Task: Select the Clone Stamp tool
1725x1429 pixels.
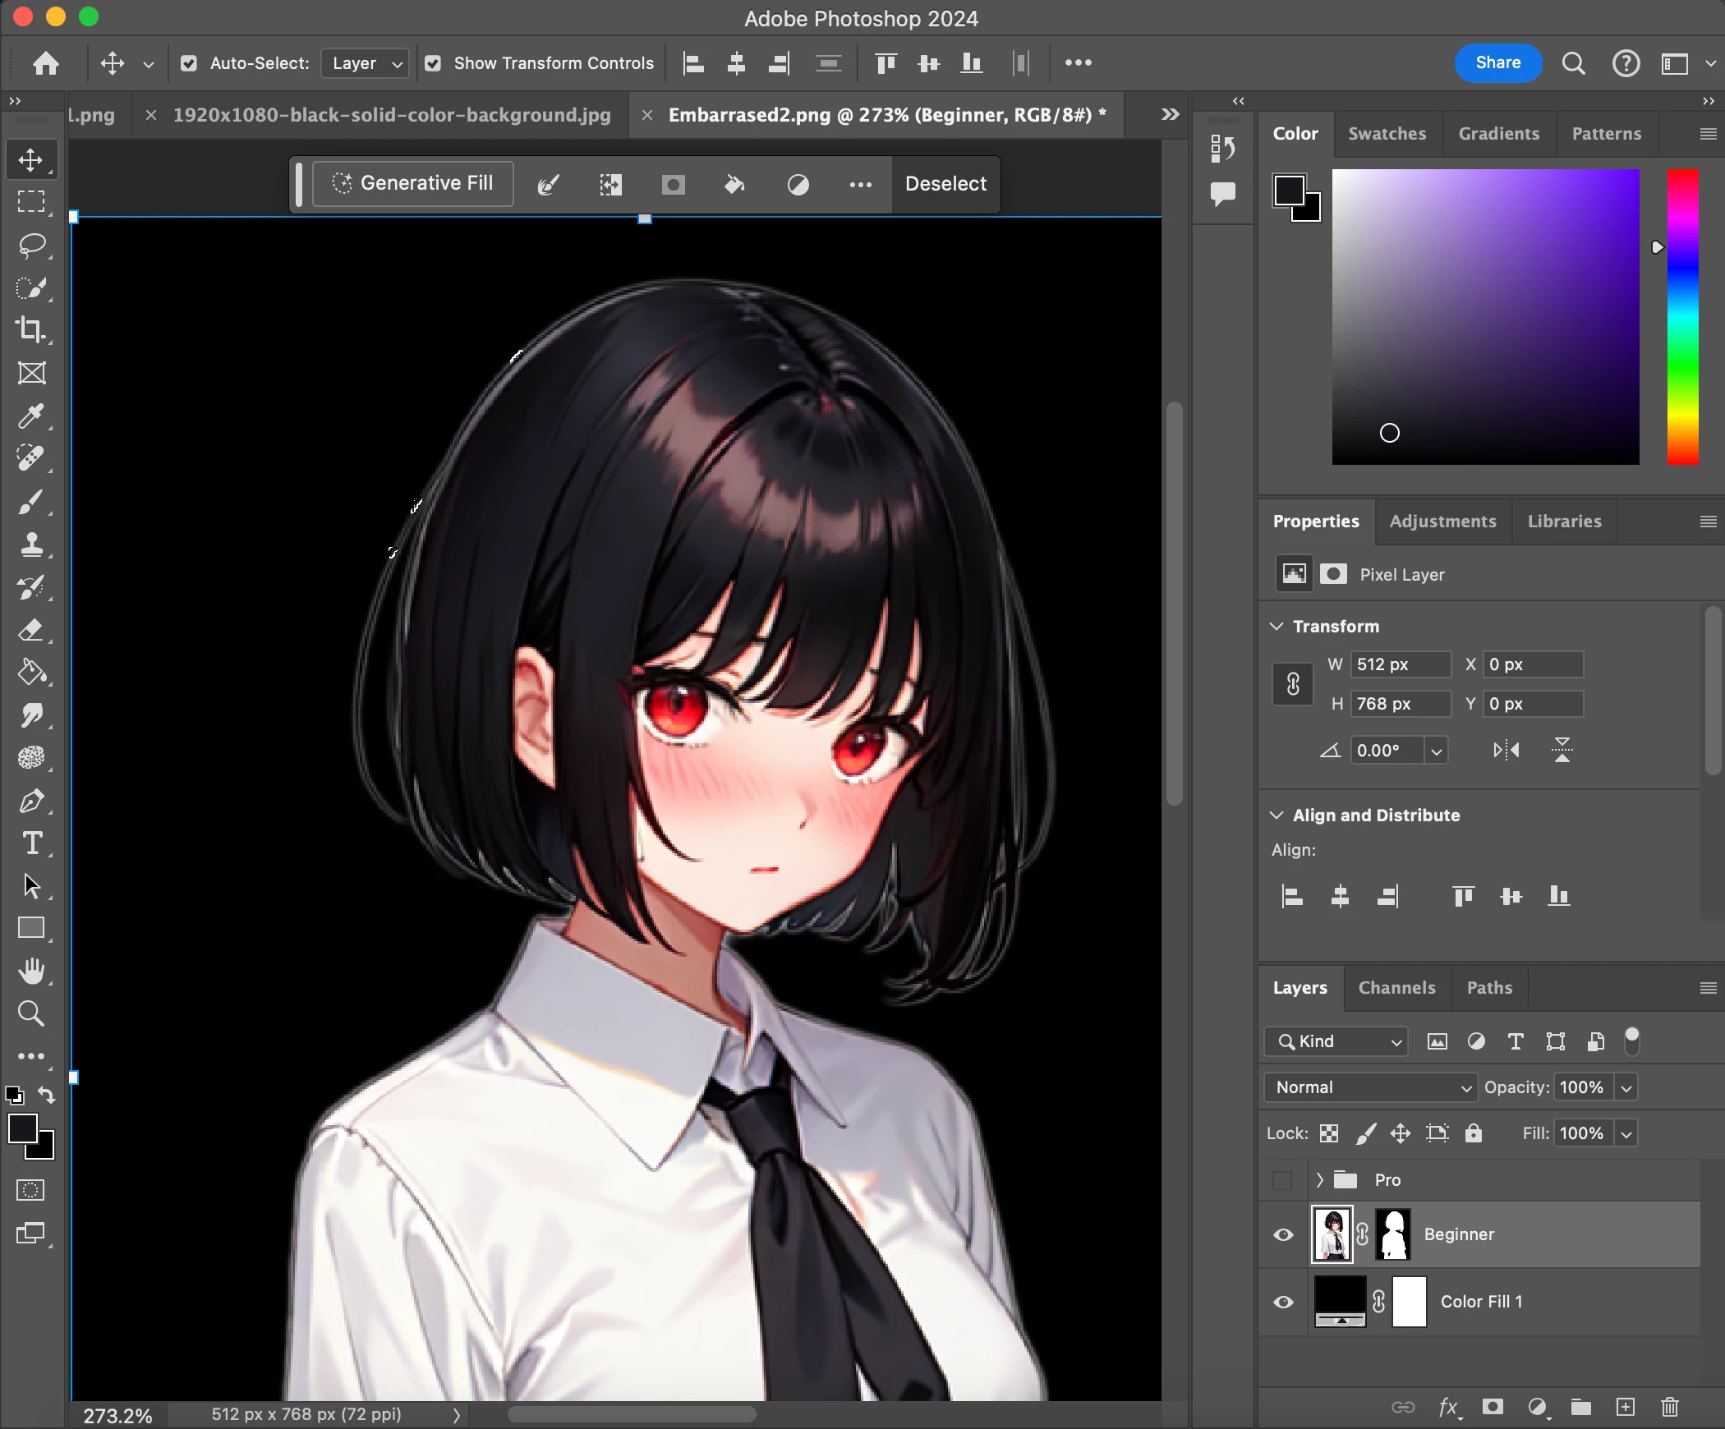Action: pos(31,544)
